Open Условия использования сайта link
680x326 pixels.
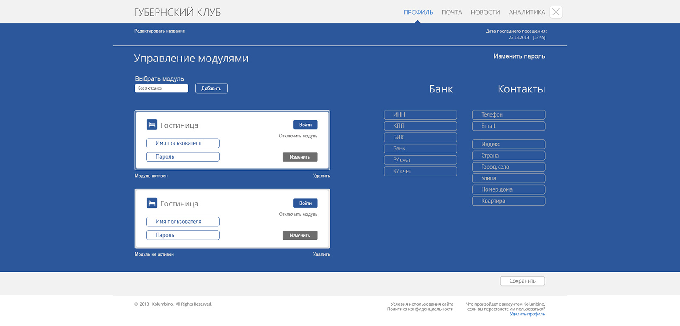coord(422,304)
